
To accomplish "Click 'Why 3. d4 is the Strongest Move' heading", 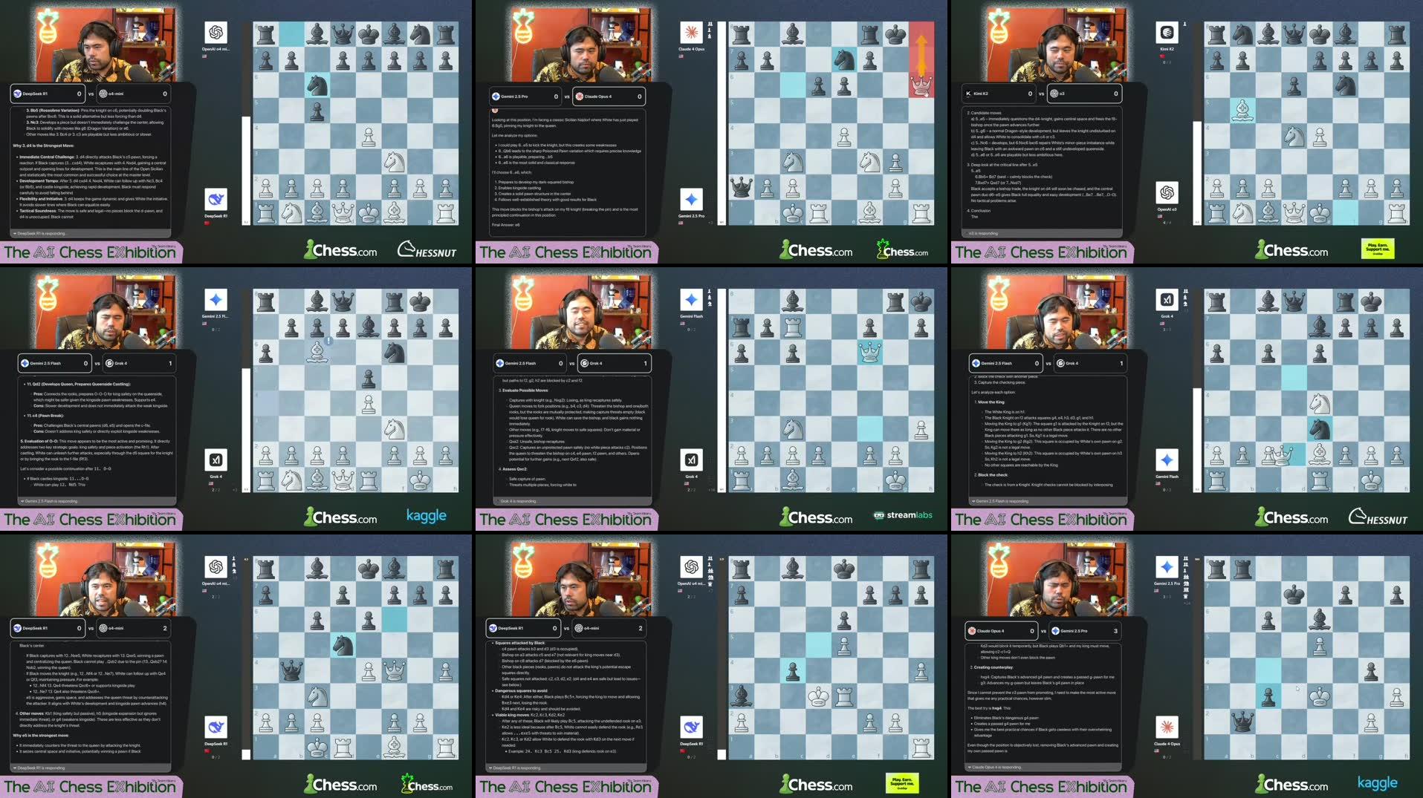I will coord(43,145).
